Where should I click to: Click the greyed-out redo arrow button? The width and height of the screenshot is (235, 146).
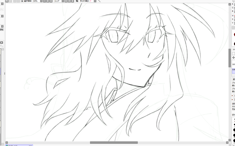click(x=11, y=1)
